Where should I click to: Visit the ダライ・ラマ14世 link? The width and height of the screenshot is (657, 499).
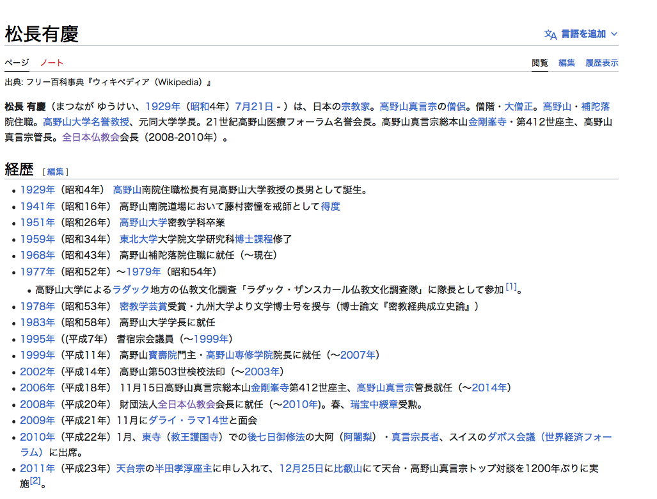click(x=189, y=420)
